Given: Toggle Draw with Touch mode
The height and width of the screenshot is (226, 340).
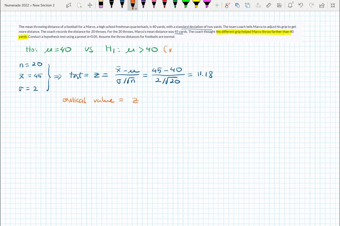Looking at the screenshot, I should tap(227, 5).
